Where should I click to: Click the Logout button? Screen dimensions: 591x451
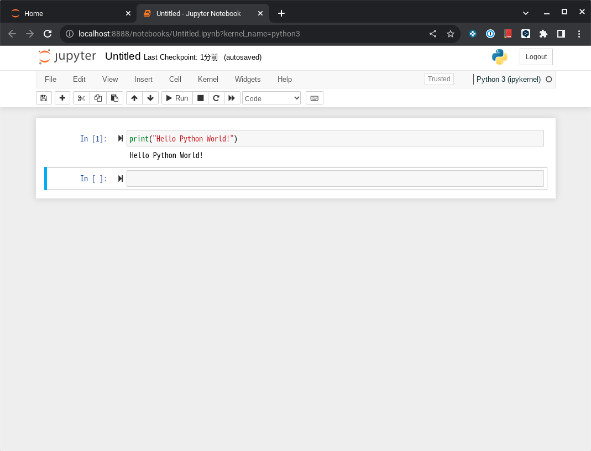535,56
